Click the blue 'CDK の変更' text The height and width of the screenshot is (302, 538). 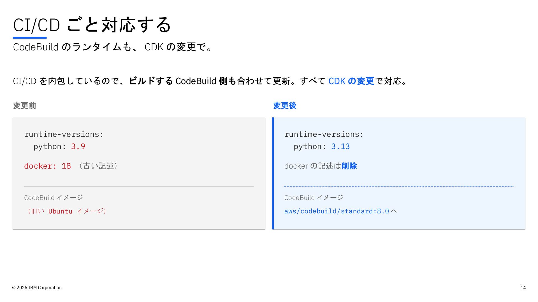click(351, 81)
